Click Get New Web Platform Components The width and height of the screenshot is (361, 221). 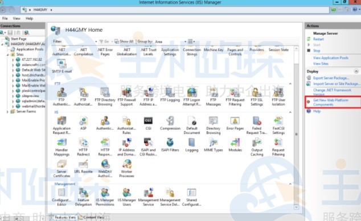tap(331, 102)
